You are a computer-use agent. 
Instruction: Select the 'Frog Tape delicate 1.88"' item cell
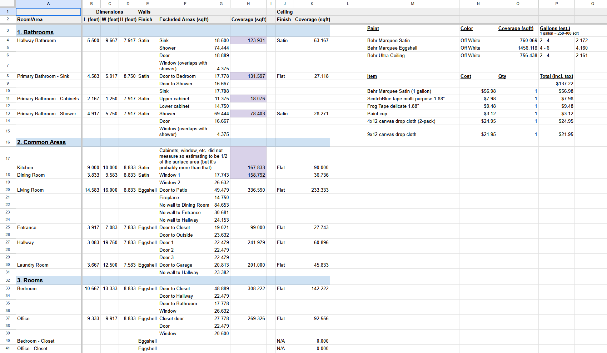(x=393, y=106)
